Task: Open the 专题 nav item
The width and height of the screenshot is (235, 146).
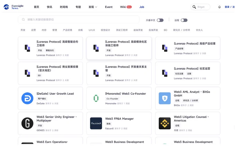Action: coord(78,7)
